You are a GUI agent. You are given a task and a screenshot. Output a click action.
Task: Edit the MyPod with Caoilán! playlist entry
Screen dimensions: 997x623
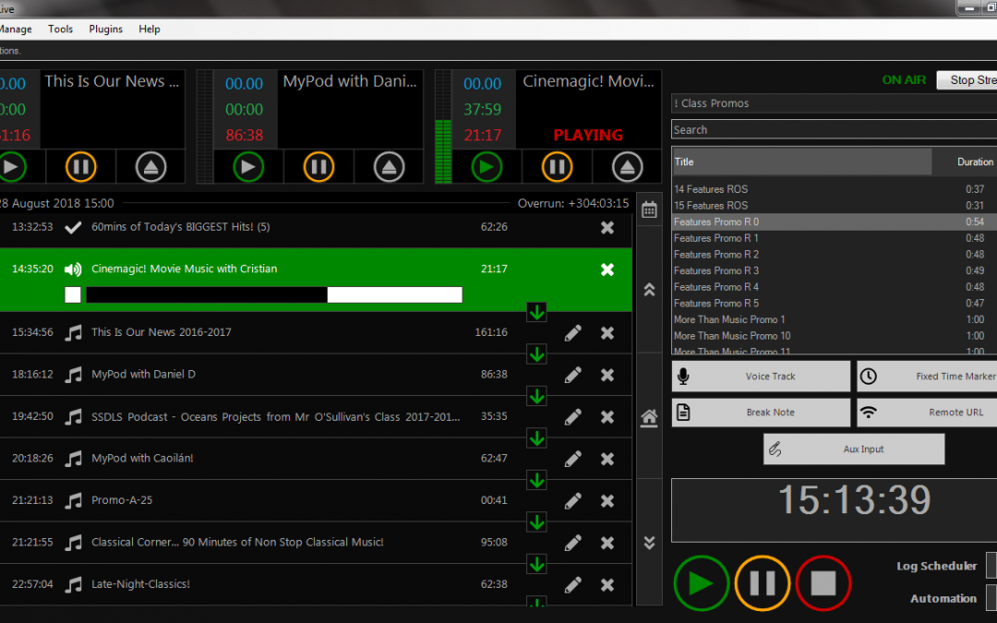[x=573, y=459]
